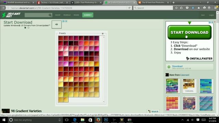The height and width of the screenshot is (123, 219).
Task: Click the Login link
Action: coord(211,15)
